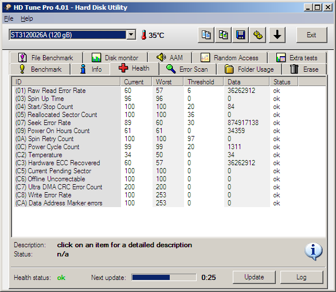Click the Log button
336x292 pixels.
tap(301, 277)
